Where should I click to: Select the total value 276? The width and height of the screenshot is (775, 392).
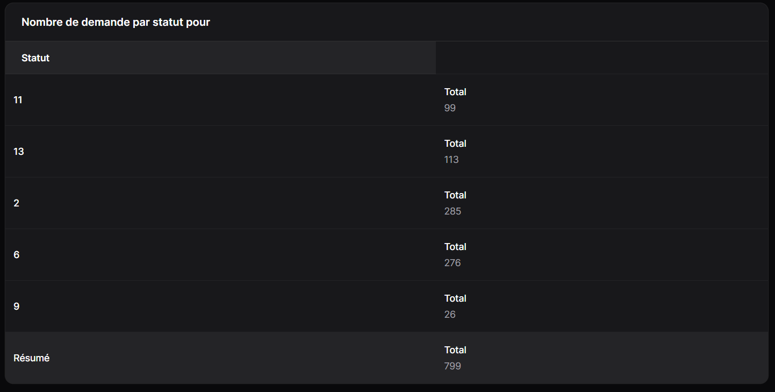[453, 263]
